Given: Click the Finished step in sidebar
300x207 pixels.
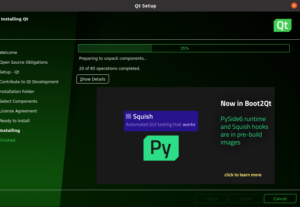Looking at the screenshot, I should [x=7, y=140].
